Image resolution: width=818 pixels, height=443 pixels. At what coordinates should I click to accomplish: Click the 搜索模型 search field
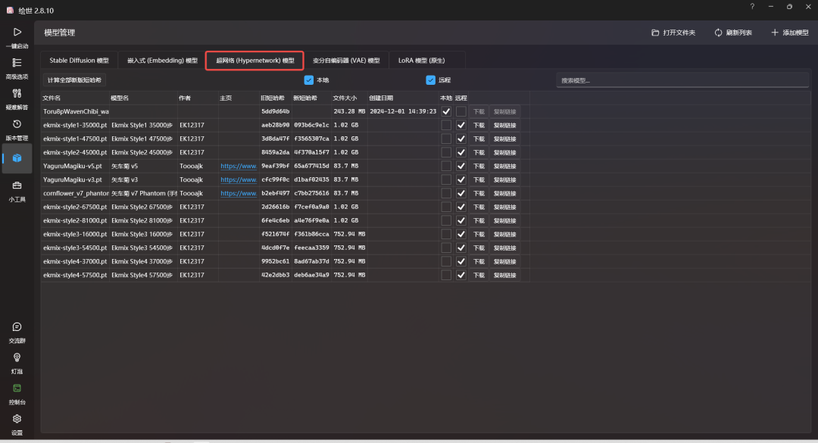tap(682, 80)
